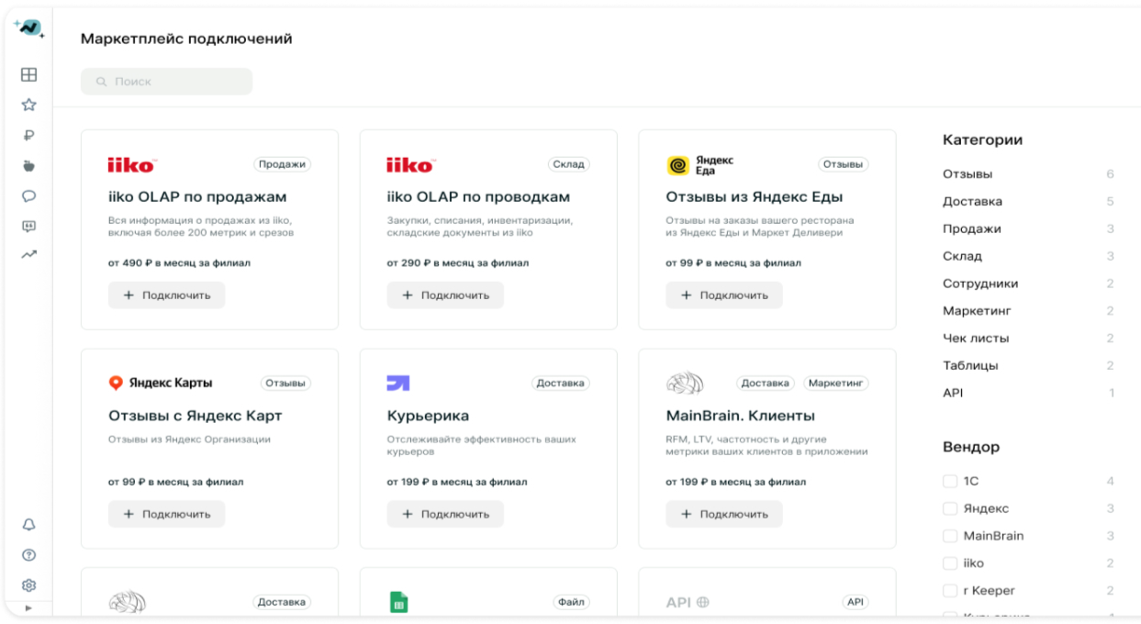Click Подключить for Отзывы из Яндекс Еды

pos(724,295)
